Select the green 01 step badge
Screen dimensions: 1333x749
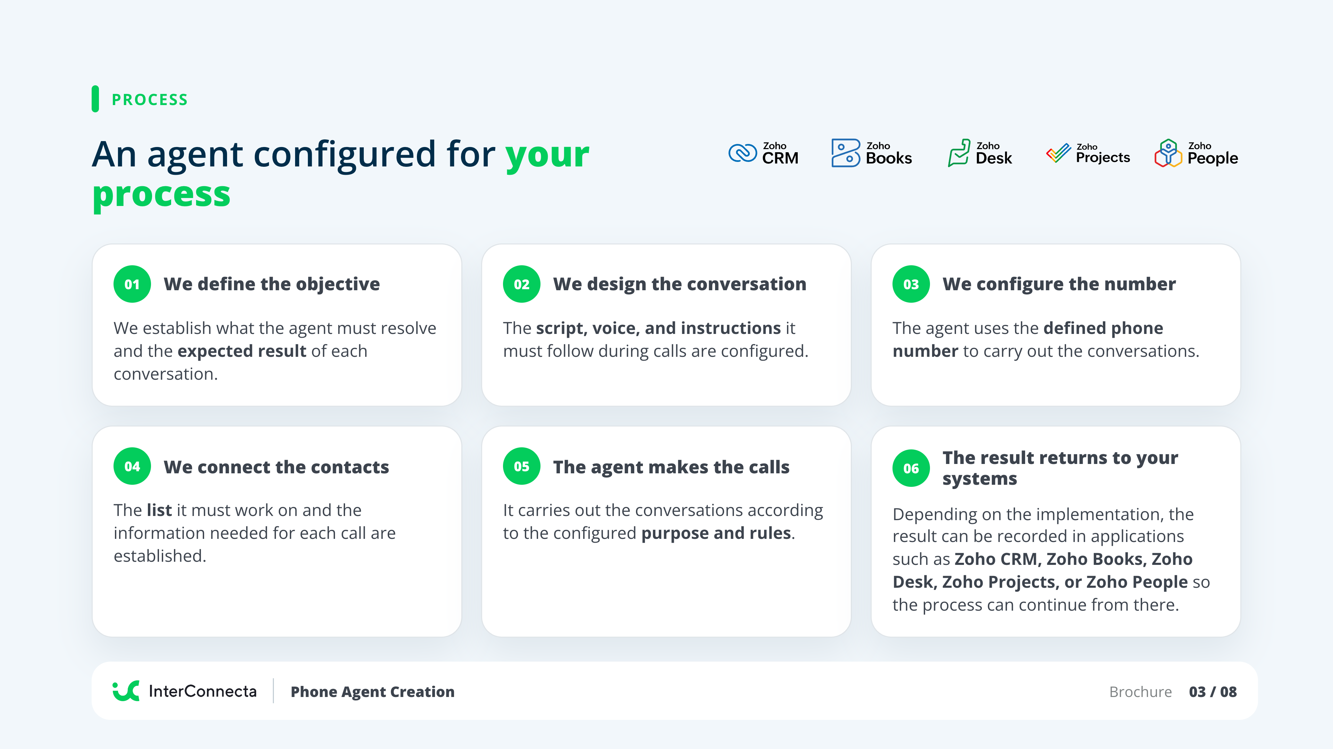(x=132, y=284)
